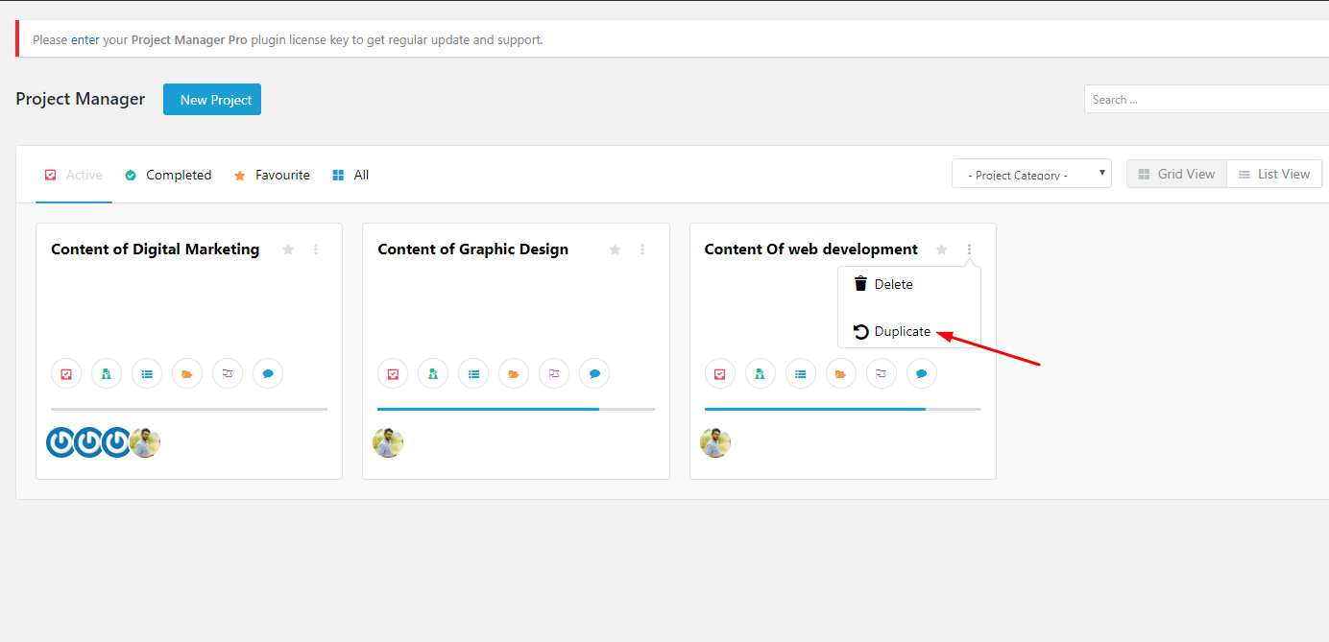Open Content of Graphic Design project title
This screenshot has width=1329, height=642.
473,250
